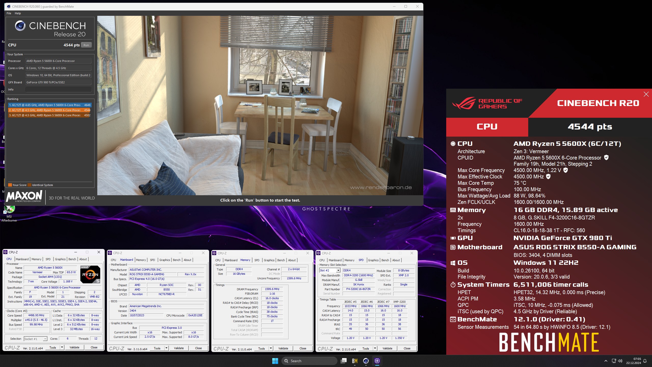Click Core Speed value 4498.95 MHz
The height and width of the screenshot is (367, 652).
coord(36,315)
